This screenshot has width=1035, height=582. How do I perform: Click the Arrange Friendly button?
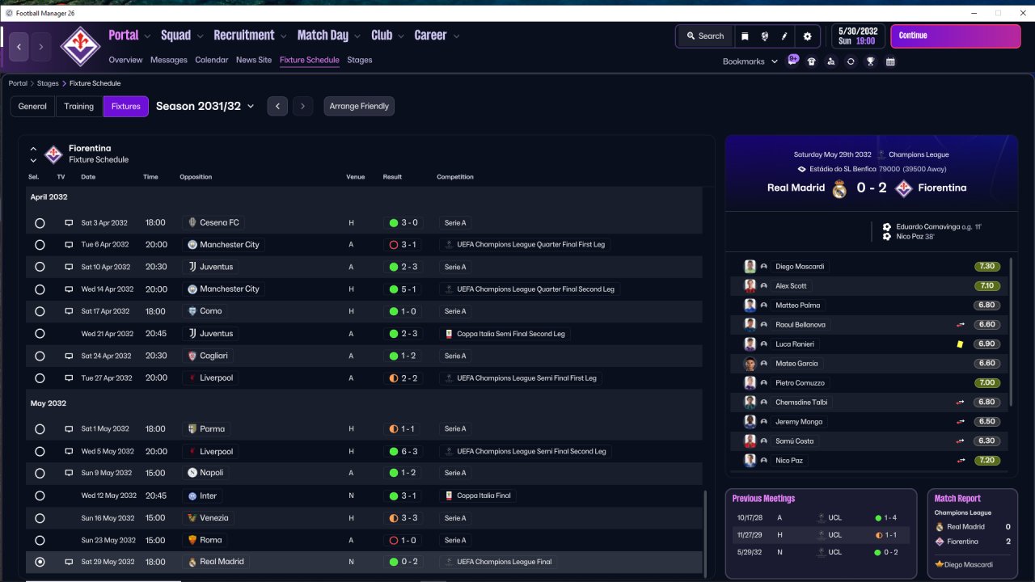pos(359,106)
